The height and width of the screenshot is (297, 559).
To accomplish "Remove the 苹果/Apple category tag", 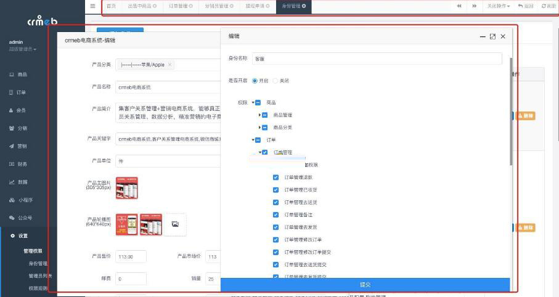I will coord(169,65).
